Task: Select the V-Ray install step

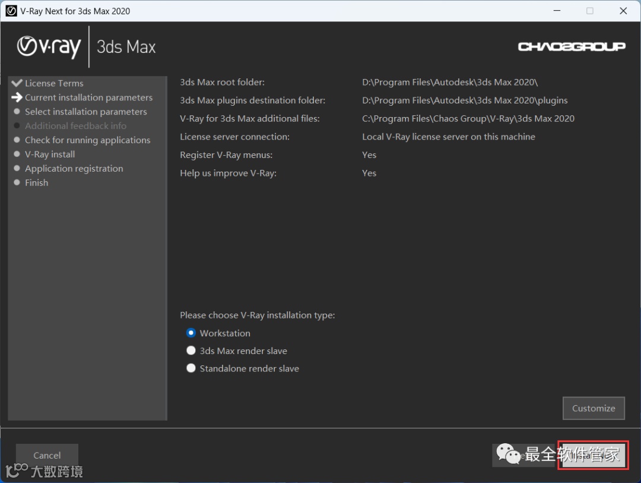Action: [50, 154]
